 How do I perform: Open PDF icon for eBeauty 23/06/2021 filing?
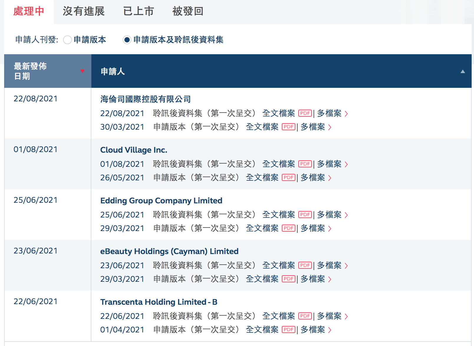click(x=305, y=265)
